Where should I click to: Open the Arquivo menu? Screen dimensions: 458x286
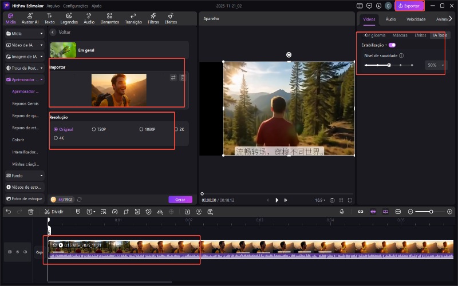pyautogui.click(x=53, y=5)
